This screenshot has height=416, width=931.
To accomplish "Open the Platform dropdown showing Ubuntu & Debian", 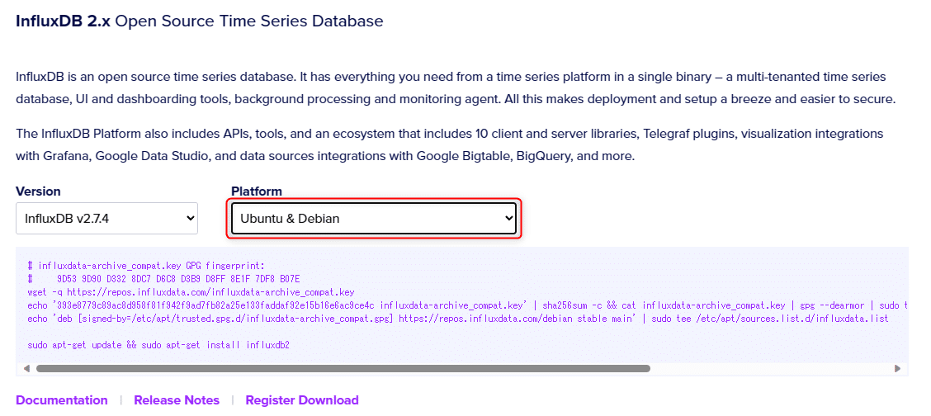I will pyautogui.click(x=373, y=219).
